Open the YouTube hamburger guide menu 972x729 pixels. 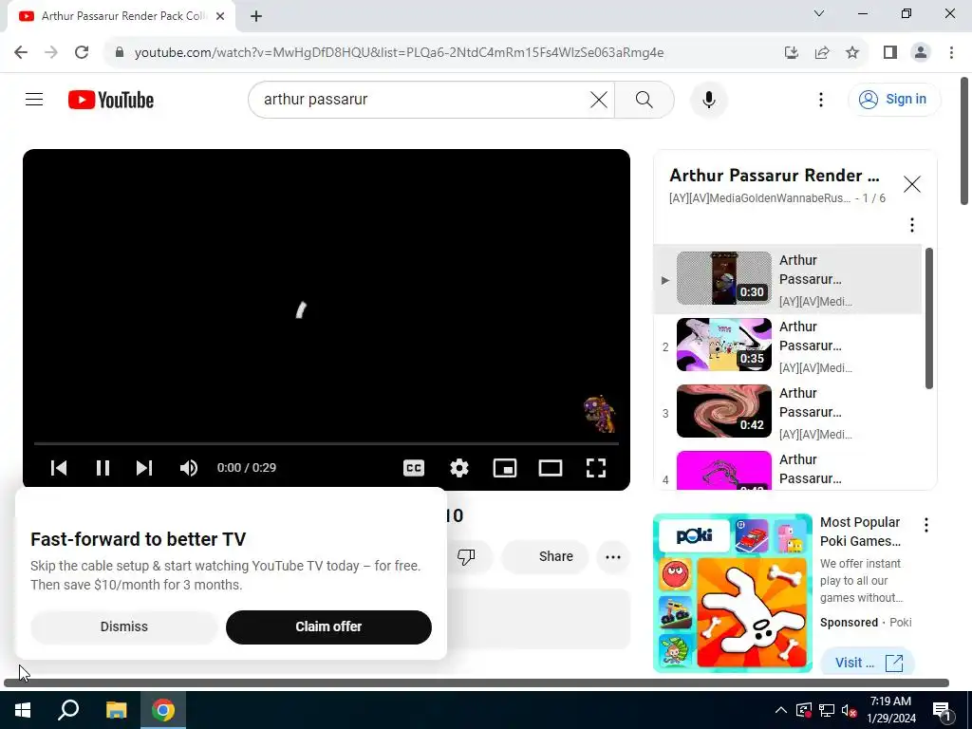click(34, 99)
